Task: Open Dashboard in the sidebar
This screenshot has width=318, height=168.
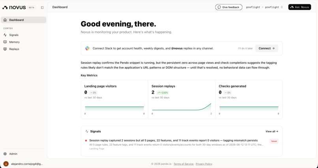Action: 24,20
